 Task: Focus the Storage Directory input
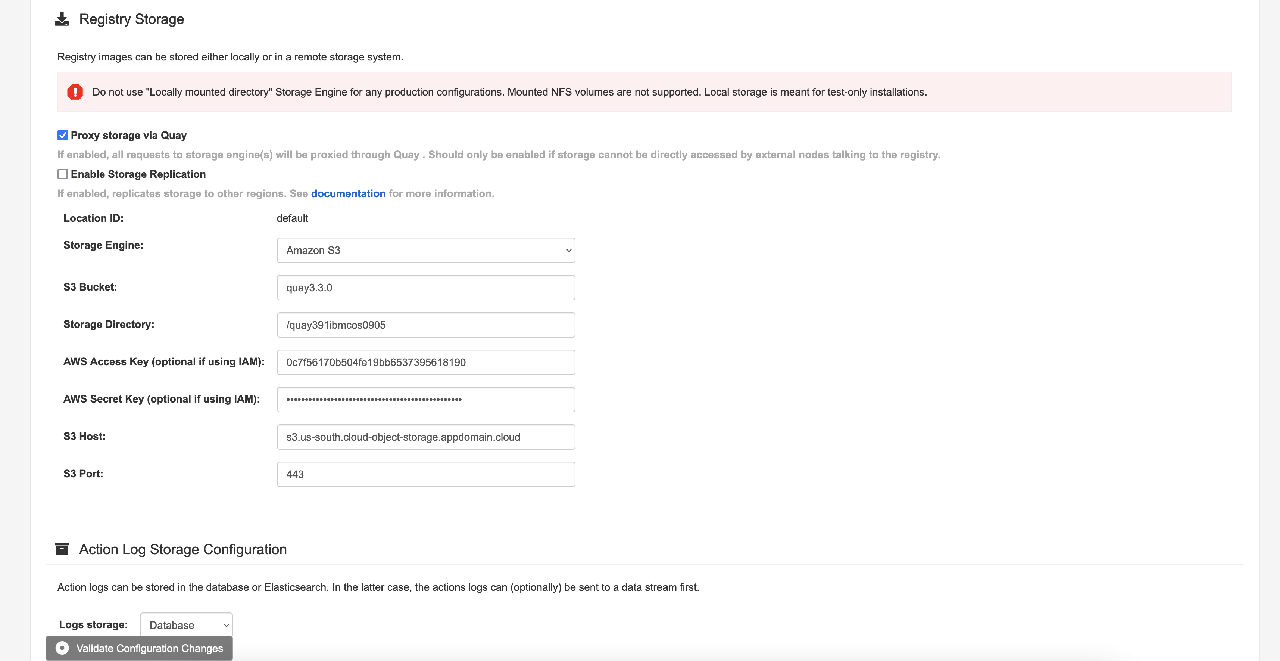pos(425,325)
